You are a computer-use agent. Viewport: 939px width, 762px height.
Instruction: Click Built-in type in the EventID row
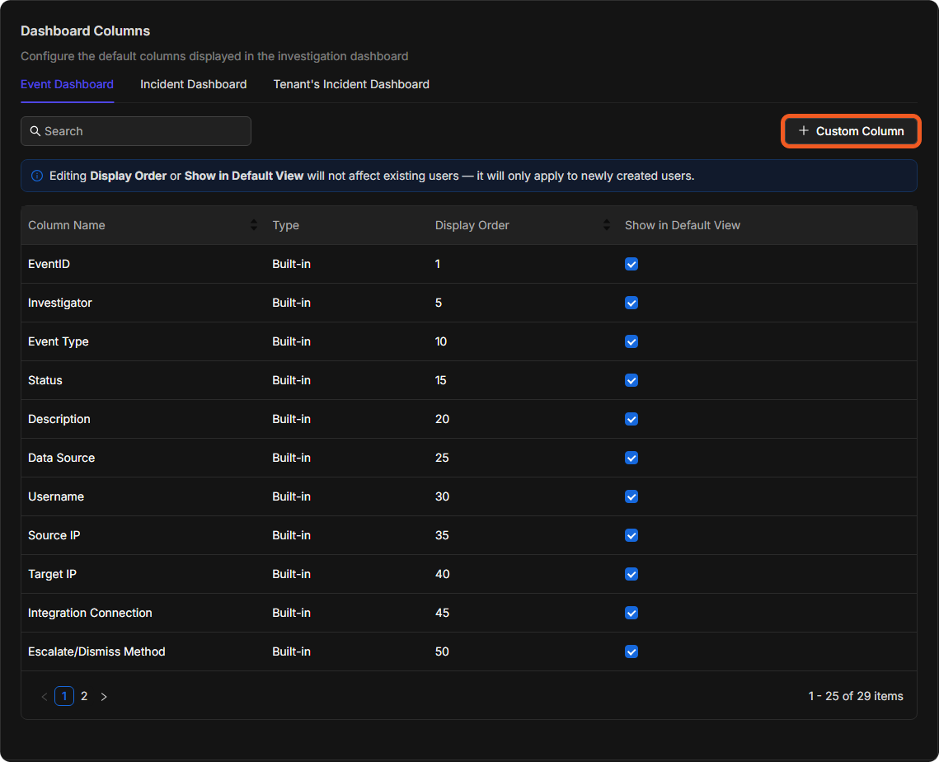point(292,264)
